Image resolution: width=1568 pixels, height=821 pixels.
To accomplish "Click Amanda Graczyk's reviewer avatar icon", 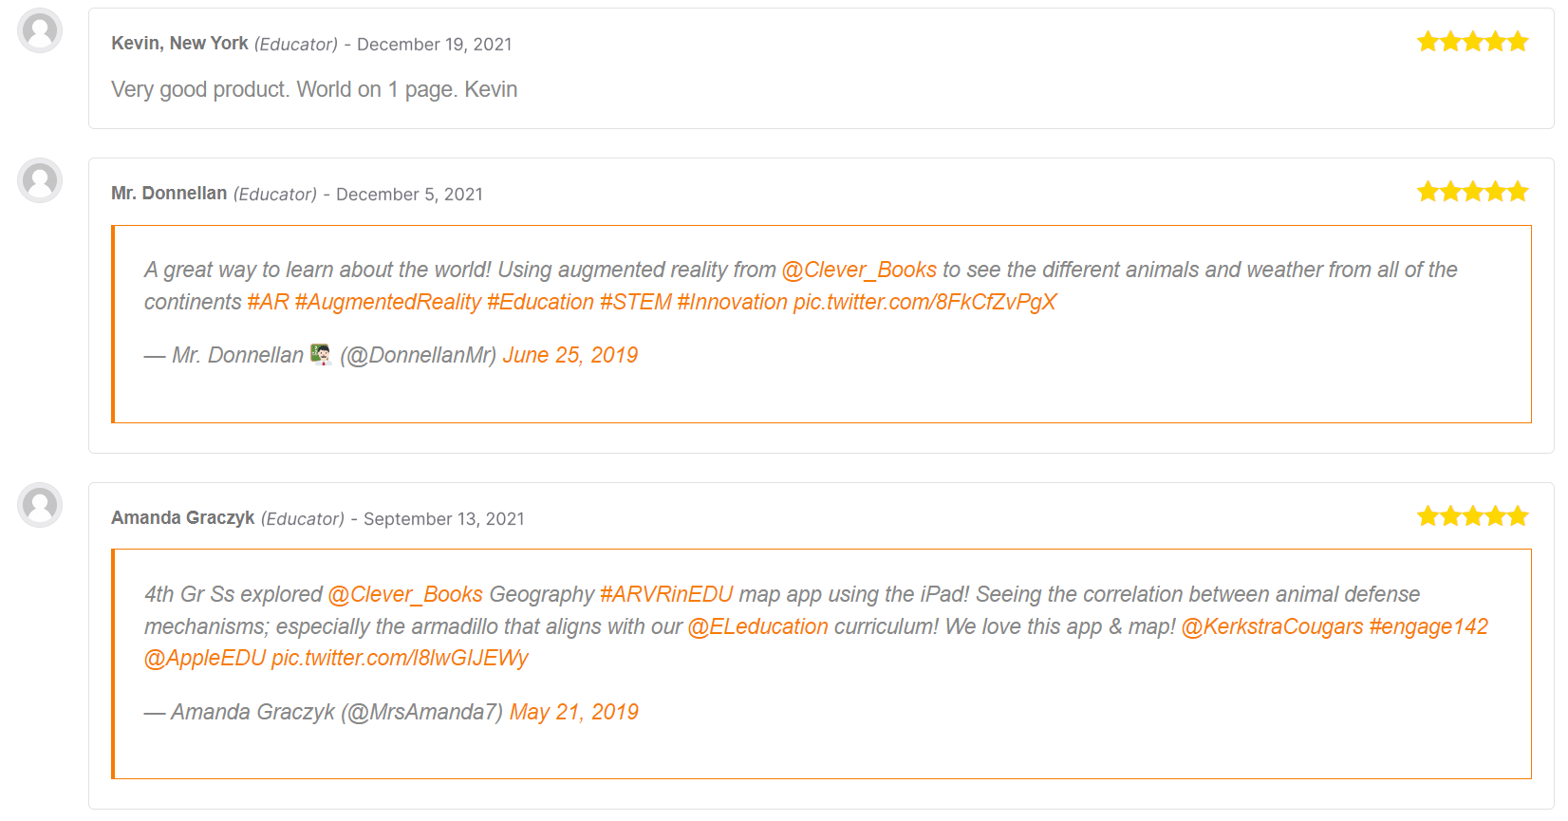I will 40,505.
